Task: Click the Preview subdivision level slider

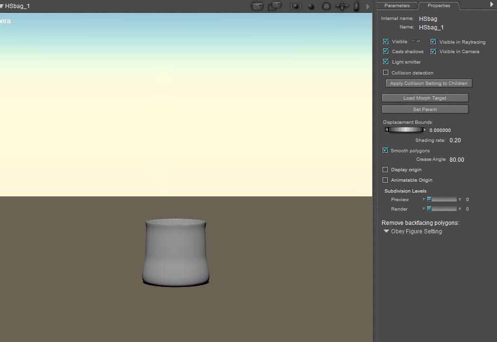Action: pos(441,200)
